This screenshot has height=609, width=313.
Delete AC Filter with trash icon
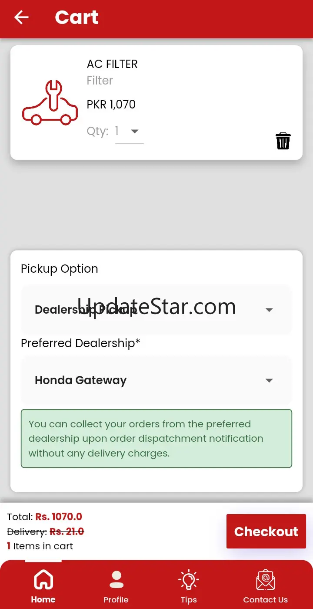(283, 141)
